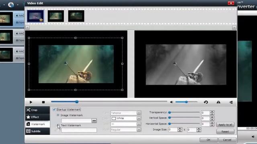The width and height of the screenshot is (257, 144).
Task: Select the third video thumbnail in filmstrip
Action: coord(76,16)
